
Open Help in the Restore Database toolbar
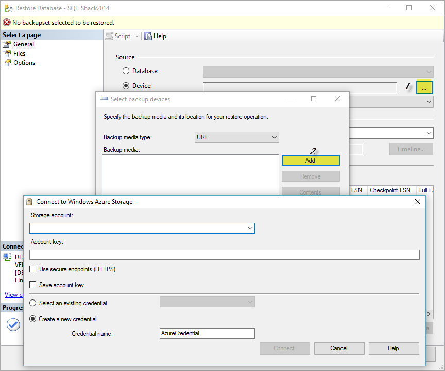point(155,36)
